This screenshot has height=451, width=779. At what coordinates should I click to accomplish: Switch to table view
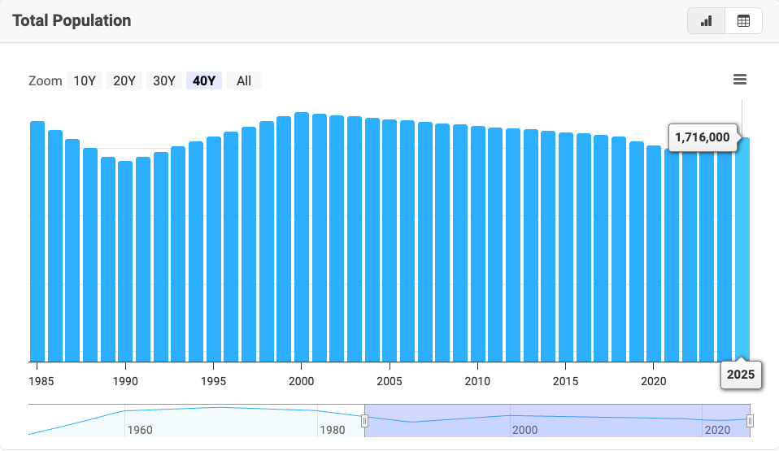click(743, 21)
